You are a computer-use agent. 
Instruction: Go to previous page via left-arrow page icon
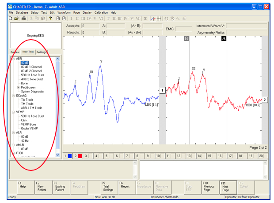tap(58, 18)
